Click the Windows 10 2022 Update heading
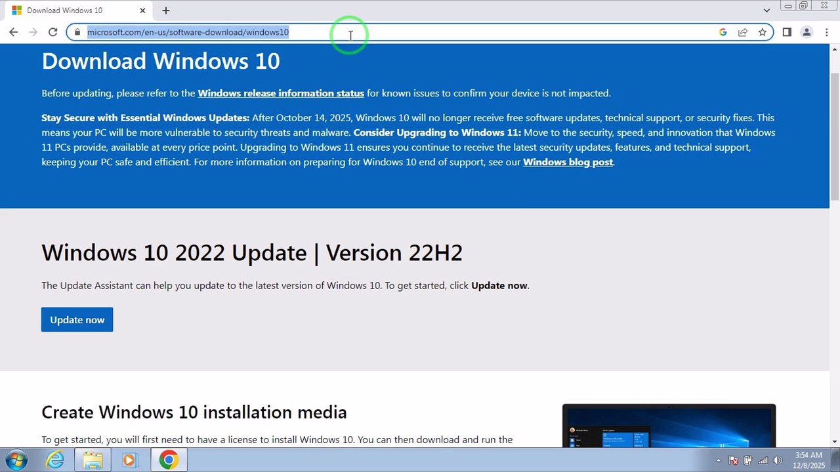840x472 pixels. (252, 252)
